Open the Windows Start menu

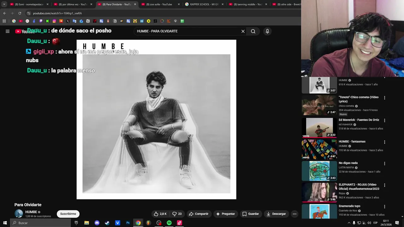[5, 223]
